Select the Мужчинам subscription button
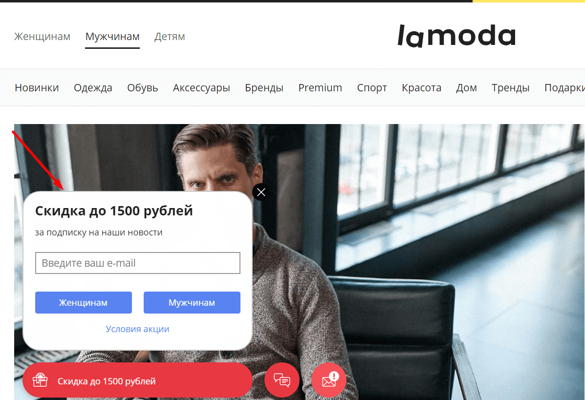Screen dimensions: 585x400 [192, 302]
